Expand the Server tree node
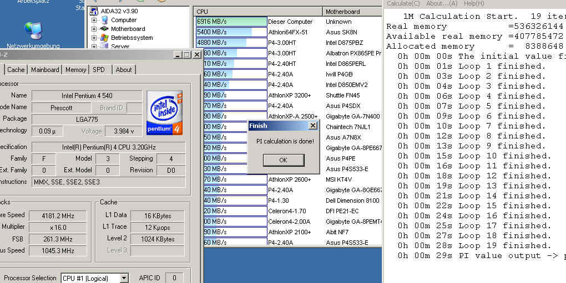Screen dimensions: 566x283 (94, 46)
